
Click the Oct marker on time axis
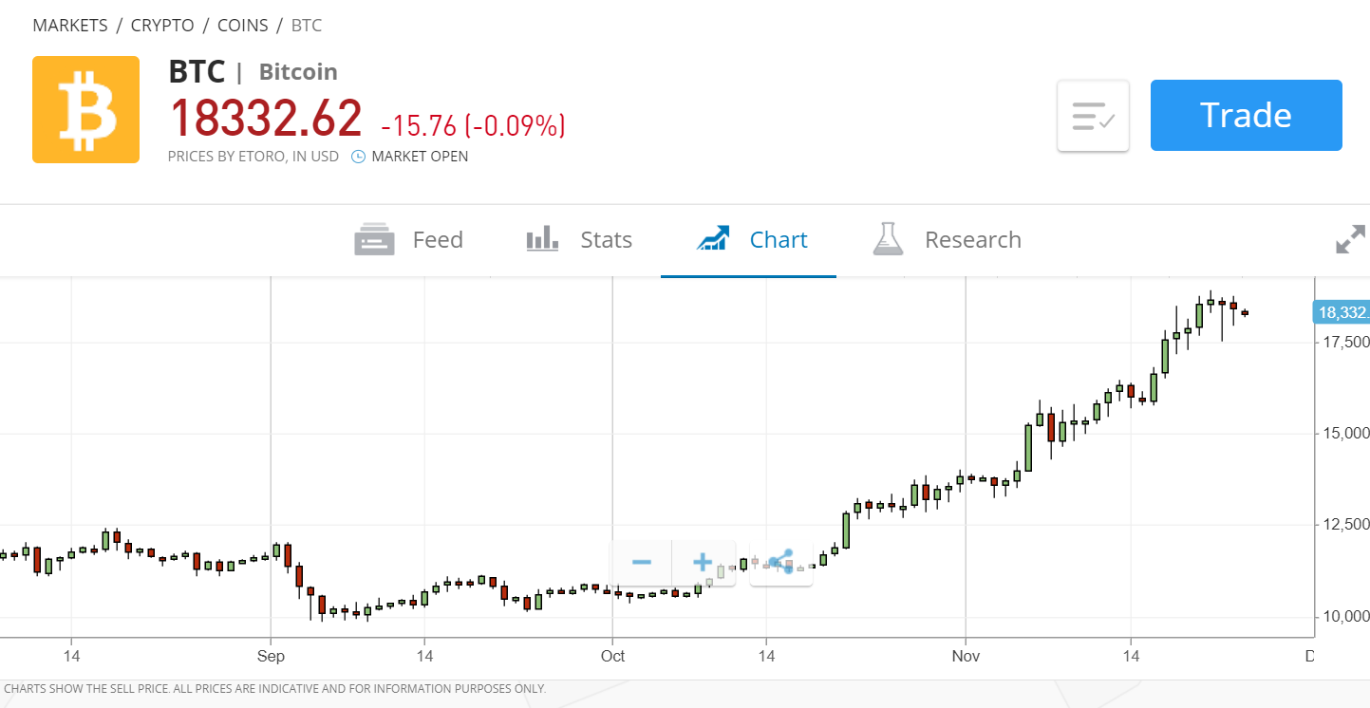pos(612,656)
